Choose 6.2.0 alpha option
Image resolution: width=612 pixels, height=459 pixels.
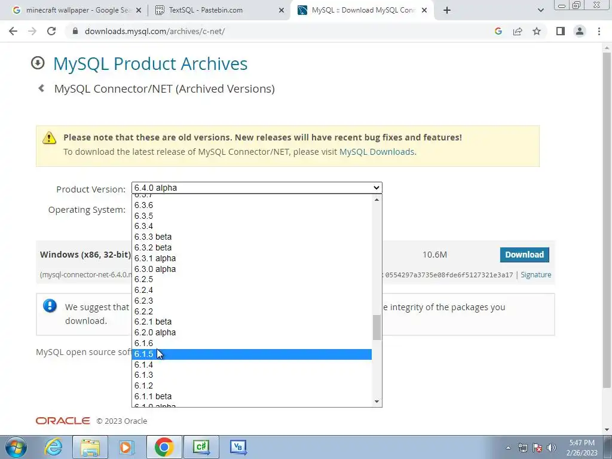pyautogui.click(x=252, y=332)
